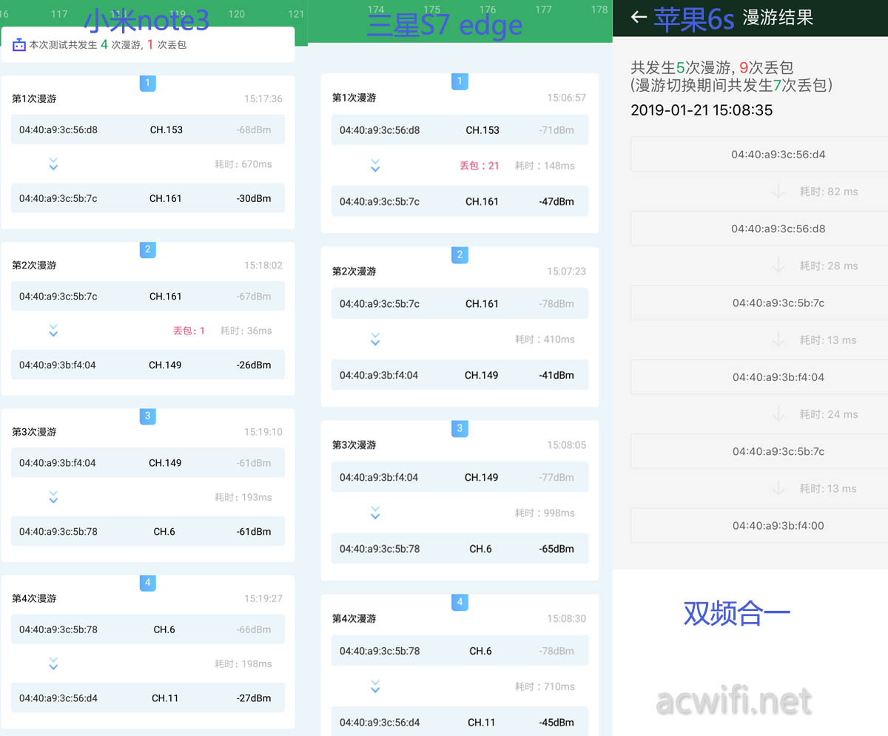Select 第2次漫游 heading in the 15:07:23 card
Screen dimensions: 888x736
(x=354, y=271)
